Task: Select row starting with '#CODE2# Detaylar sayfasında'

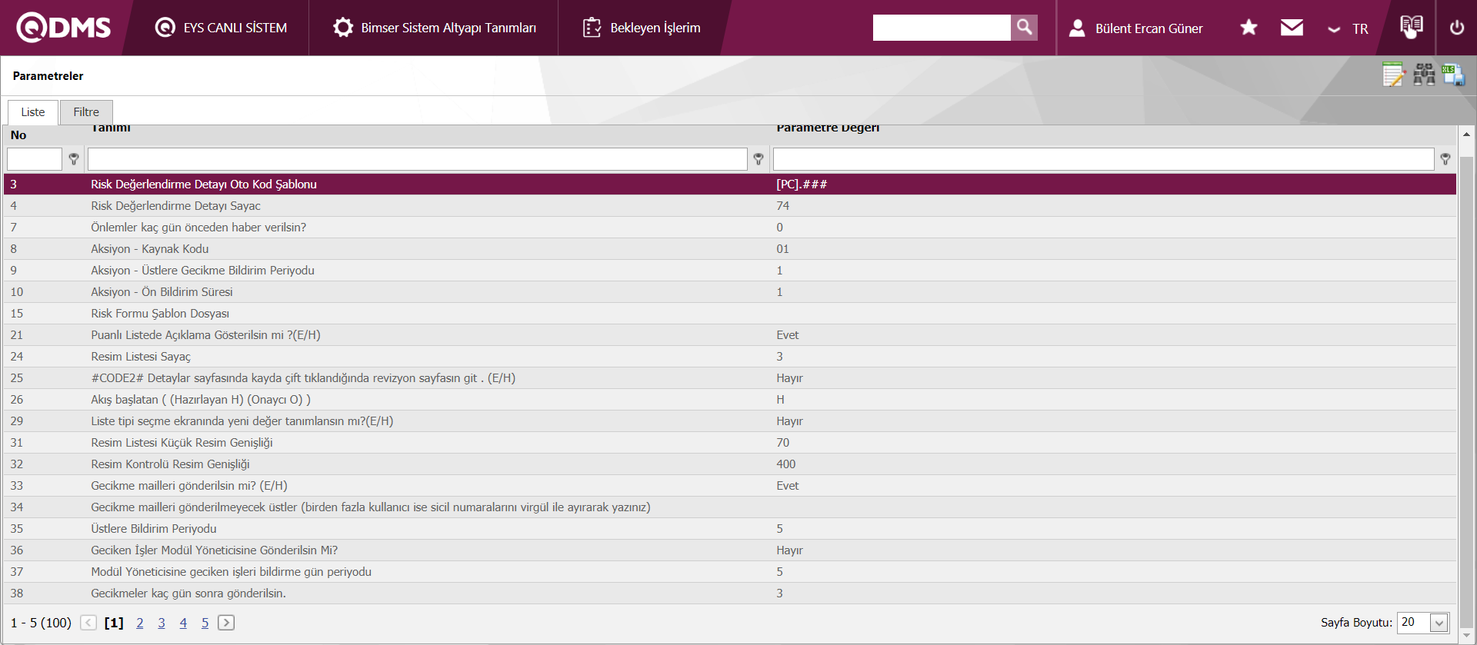Action: click(730, 378)
